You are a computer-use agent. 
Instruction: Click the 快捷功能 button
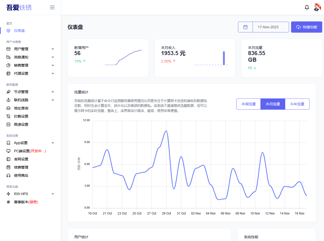click(x=307, y=27)
